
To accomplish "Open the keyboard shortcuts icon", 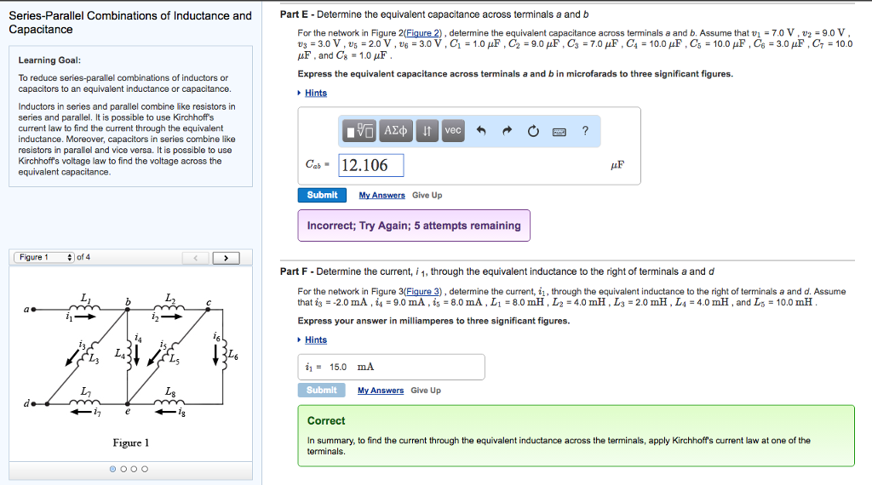I will (x=559, y=132).
